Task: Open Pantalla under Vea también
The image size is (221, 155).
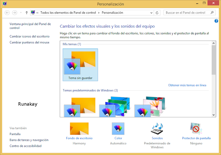Action: (15, 134)
